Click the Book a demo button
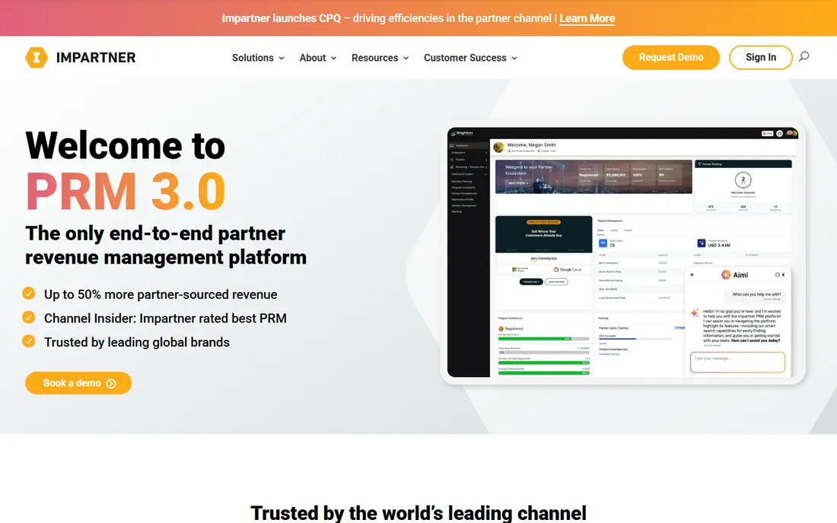 coord(78,383)
